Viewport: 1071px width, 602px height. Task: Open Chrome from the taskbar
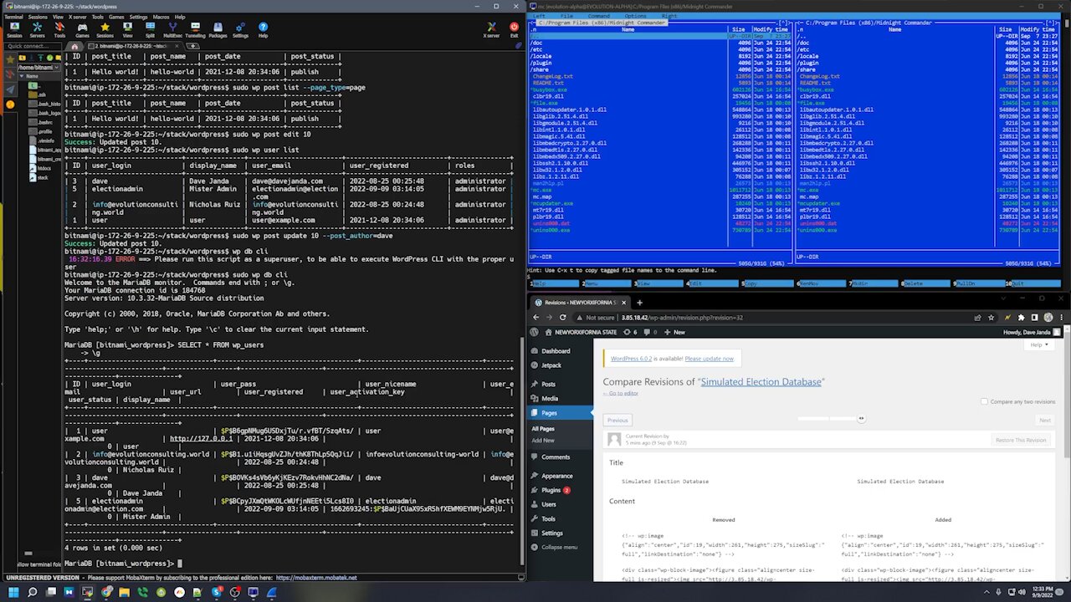click(106, 592)
